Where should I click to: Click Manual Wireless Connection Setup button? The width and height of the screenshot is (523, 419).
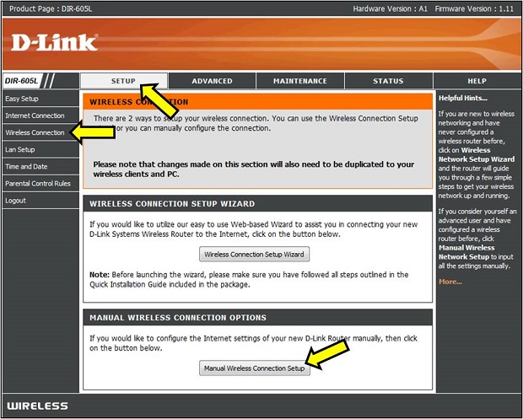click(x=254, y=368)
